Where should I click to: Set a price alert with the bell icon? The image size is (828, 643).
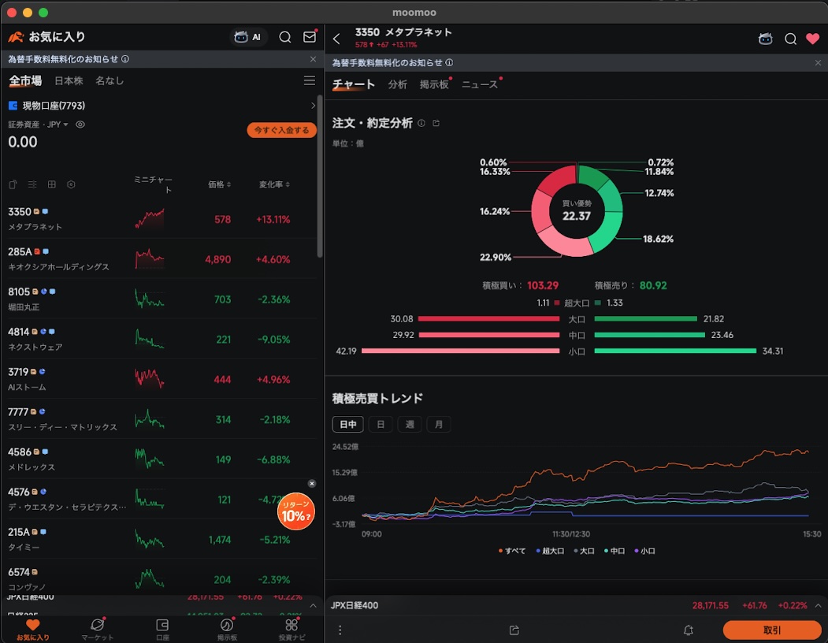pyautogui.click(x=688, y=630)
